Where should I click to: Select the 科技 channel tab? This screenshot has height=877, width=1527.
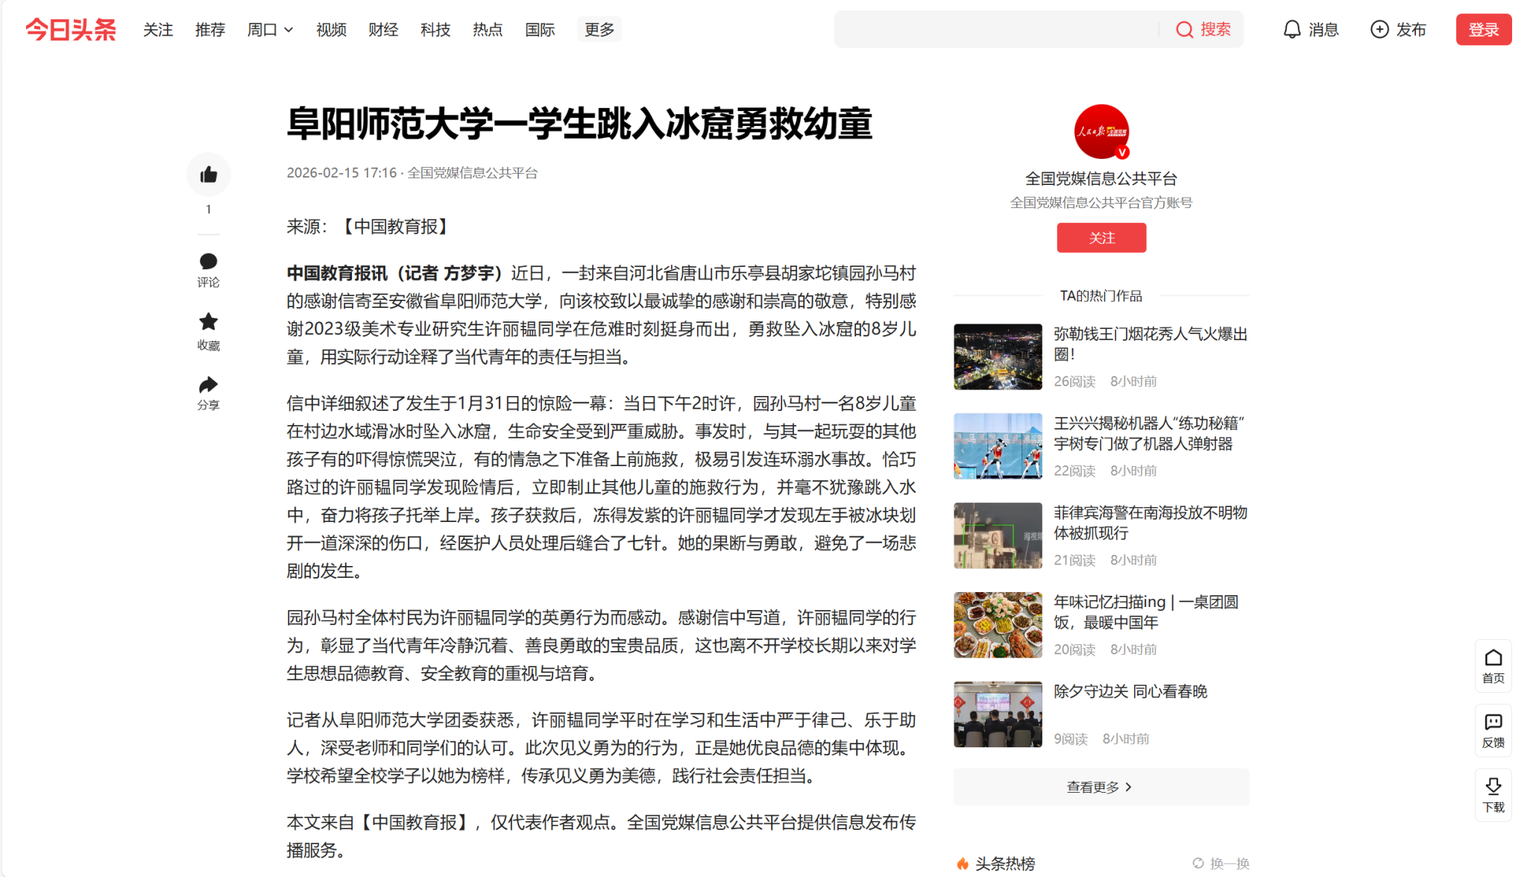(435, 30)
